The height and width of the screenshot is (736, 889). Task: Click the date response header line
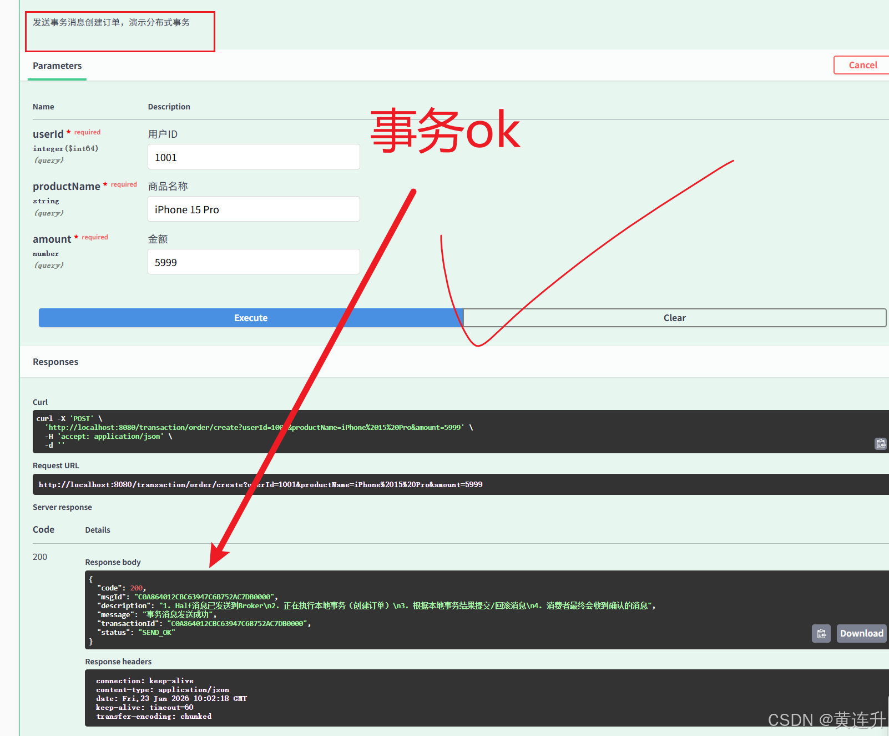(x=171, y=699)
